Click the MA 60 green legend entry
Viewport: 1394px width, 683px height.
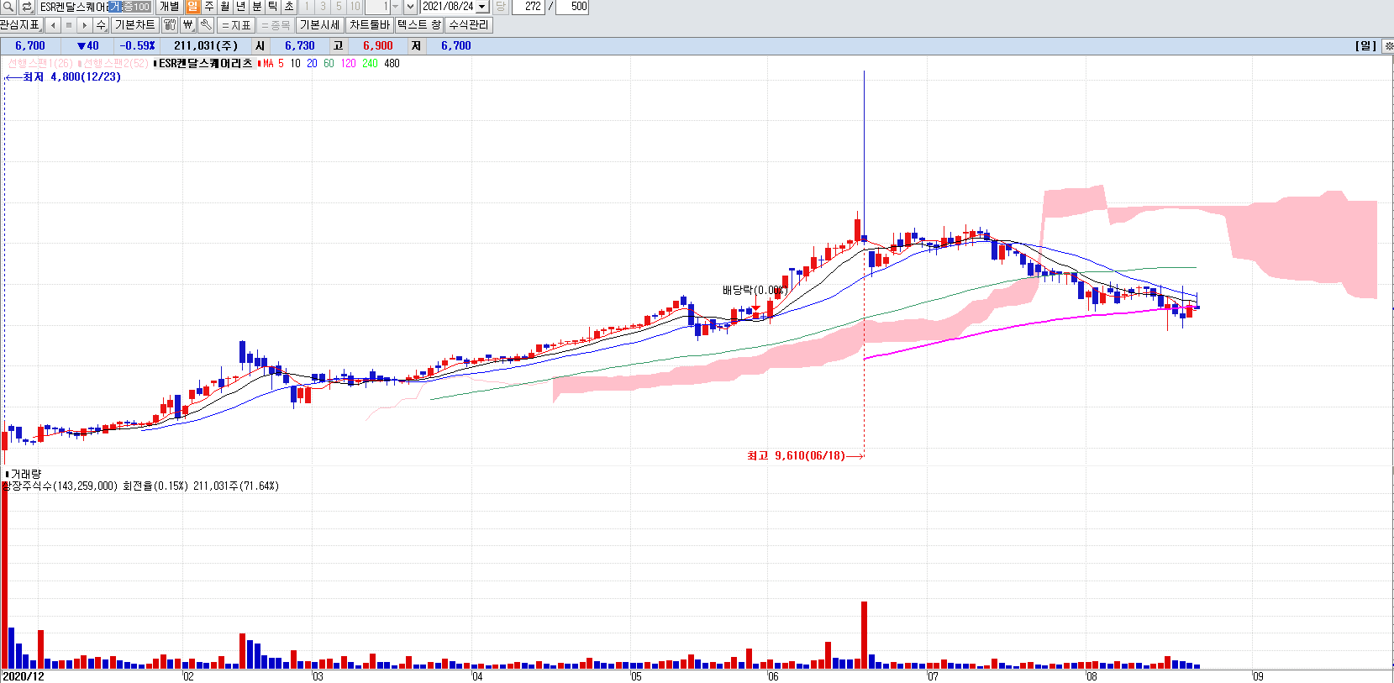tap(329, 63)
